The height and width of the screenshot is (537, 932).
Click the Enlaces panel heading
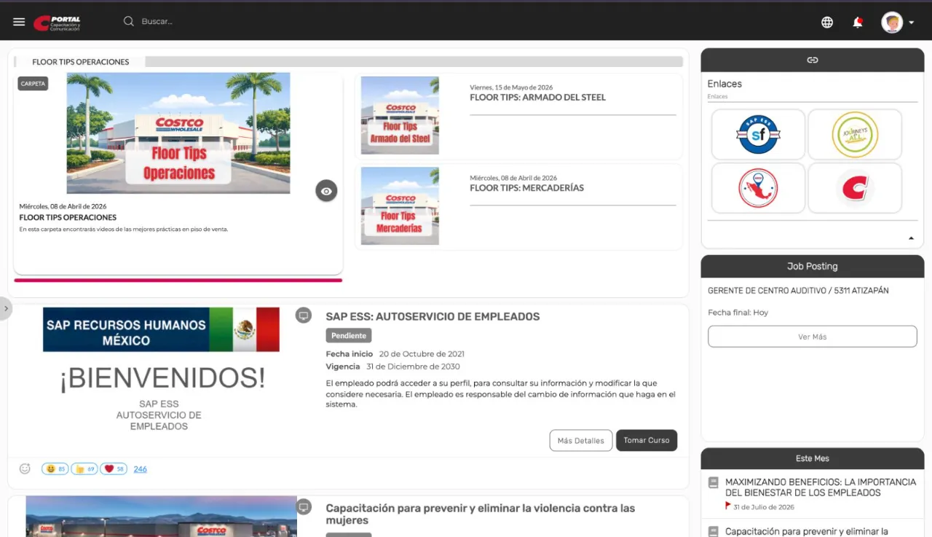(724, 84)
